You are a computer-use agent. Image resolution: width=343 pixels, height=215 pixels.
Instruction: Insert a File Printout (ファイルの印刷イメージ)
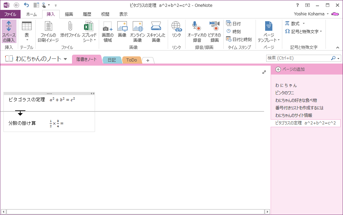pos(48,31)
